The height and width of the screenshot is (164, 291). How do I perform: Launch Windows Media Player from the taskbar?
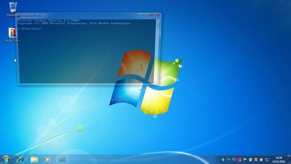pyautogui.click(x=48, y=159)
